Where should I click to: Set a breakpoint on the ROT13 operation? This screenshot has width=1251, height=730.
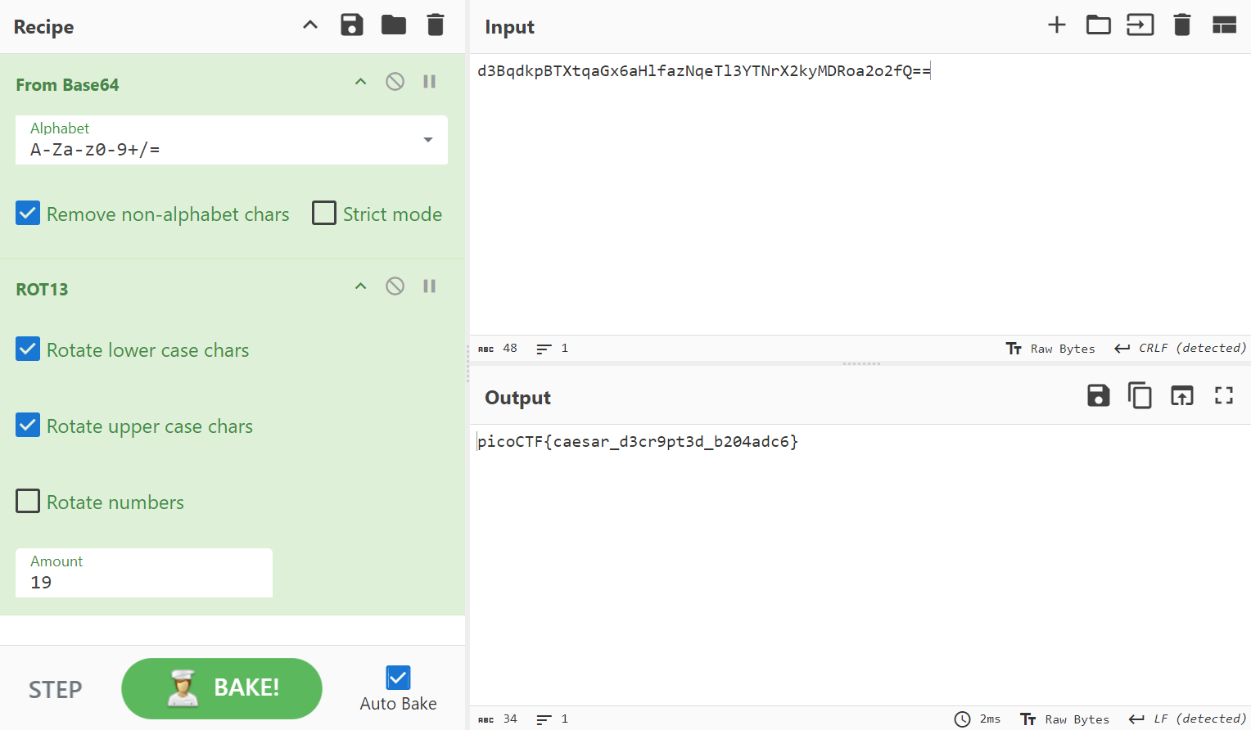click(429, 286)
